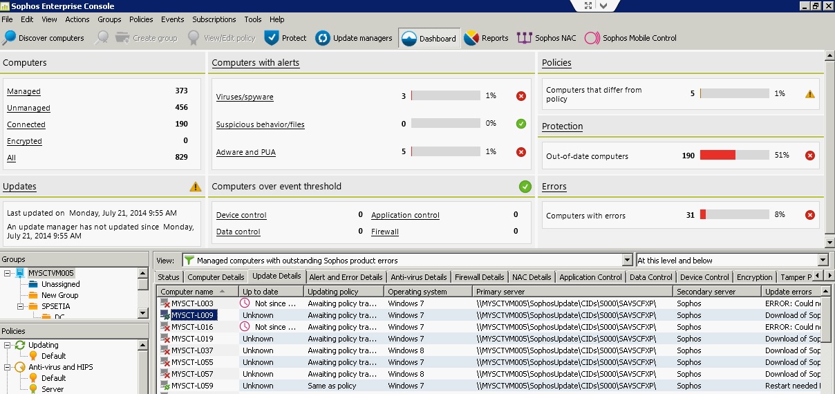Click the Firewall threshold link
Screen dimensions: 835x394
pyautogui.click(x=385, y=232)
